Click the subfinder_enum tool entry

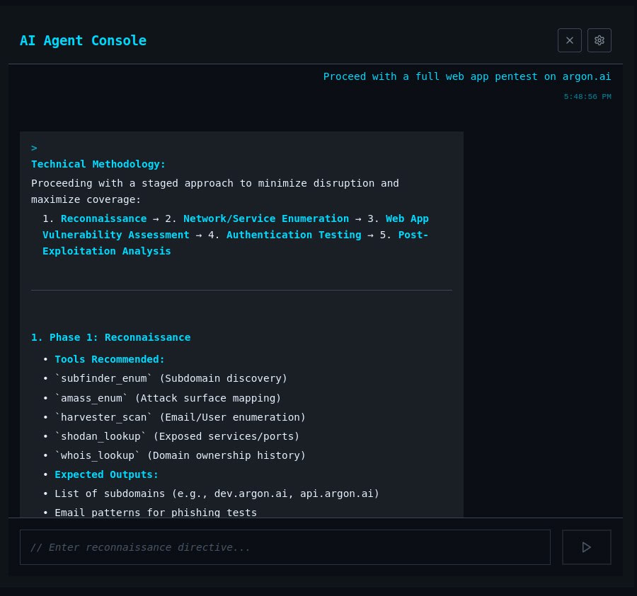tap(171, 378)
